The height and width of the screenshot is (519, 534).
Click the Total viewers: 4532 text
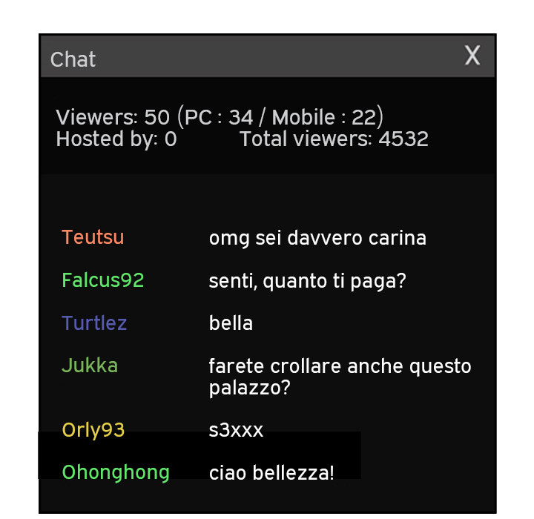click(334, 139)
